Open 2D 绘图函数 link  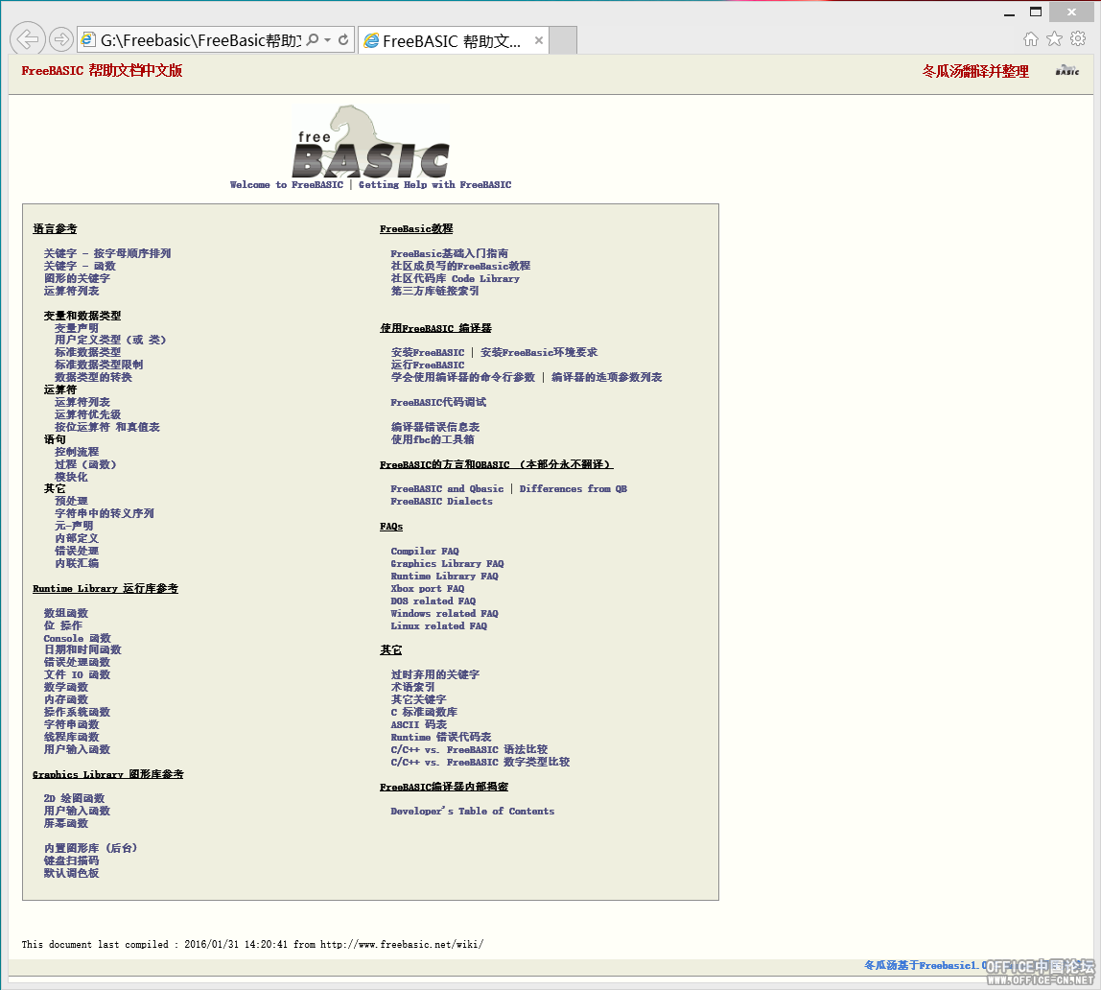(75, 798)
